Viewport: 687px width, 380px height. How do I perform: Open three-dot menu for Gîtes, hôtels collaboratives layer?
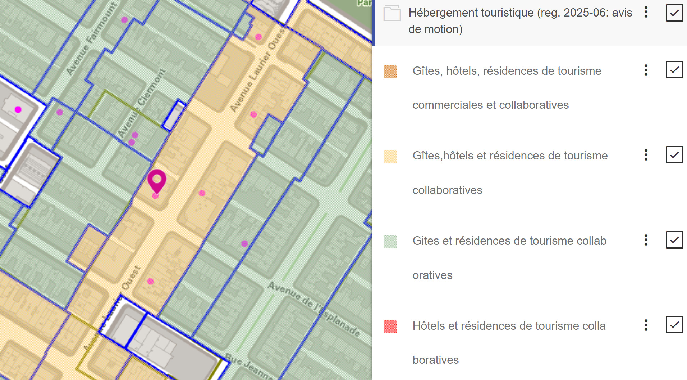(x=646, y=155)
